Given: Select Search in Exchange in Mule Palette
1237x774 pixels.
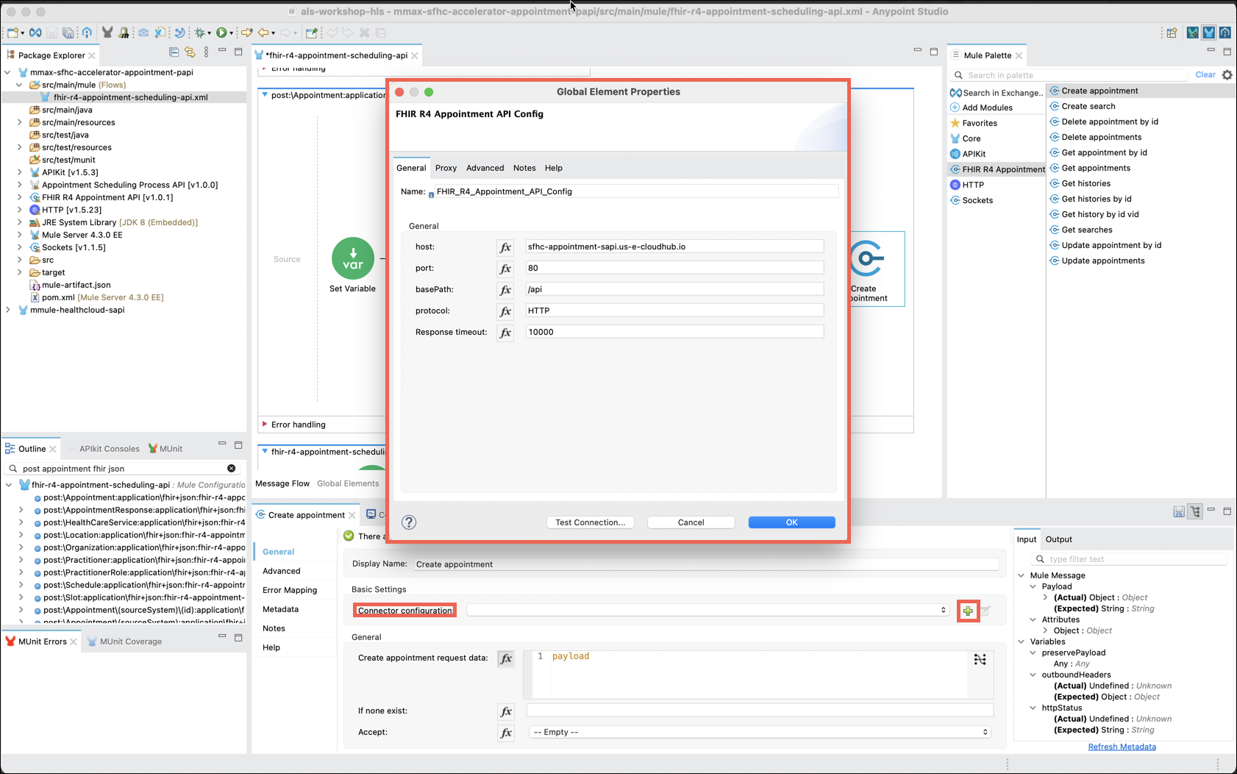Looking at the screenshot, I should (x=997, y=93).
